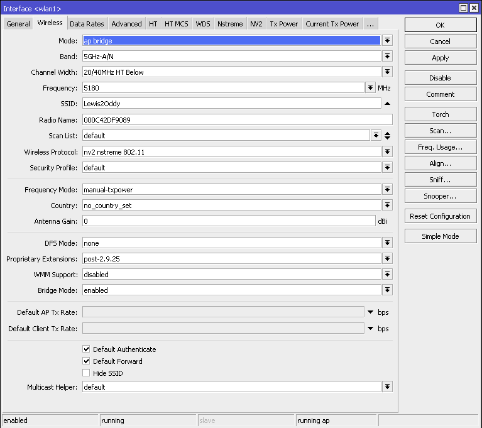Image resolution: width=482 pixels, height=428 pixels.
Task: Open the Align... tool
Action: click(x=441, y=163)
